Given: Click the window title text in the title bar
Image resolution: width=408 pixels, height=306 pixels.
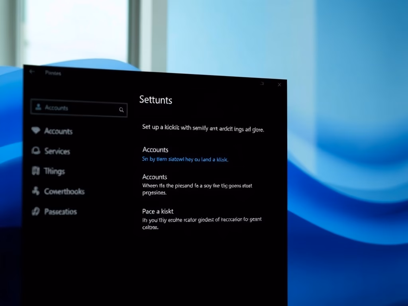Looking at the screenshot, I should 53,73.
